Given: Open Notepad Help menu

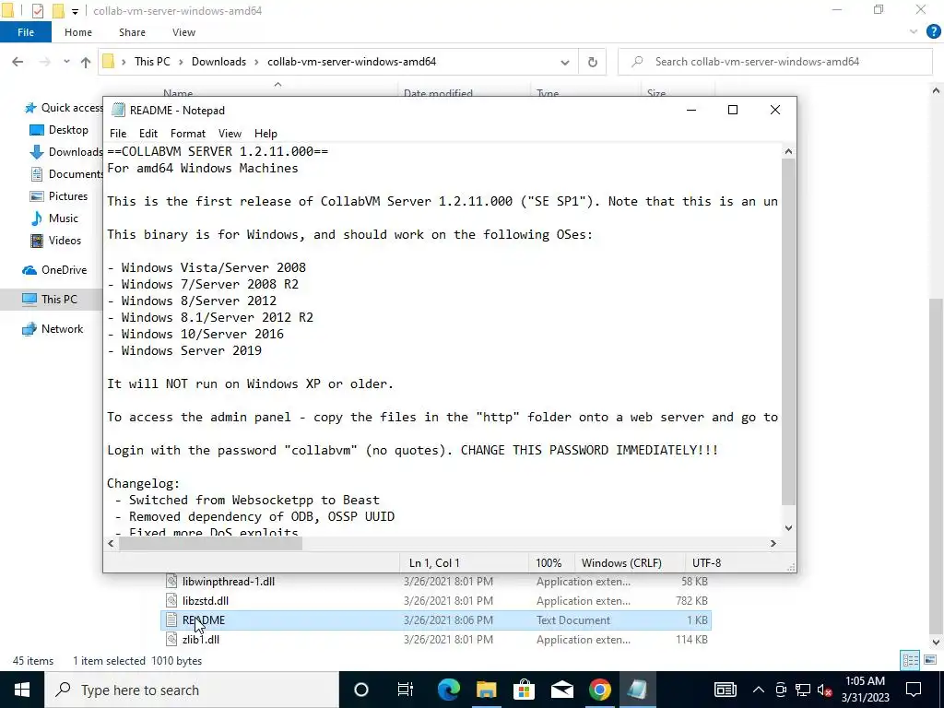Looking at the screenshot, I should point(265,134).
